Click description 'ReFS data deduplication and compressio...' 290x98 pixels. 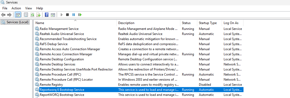(x=148, y=44)
